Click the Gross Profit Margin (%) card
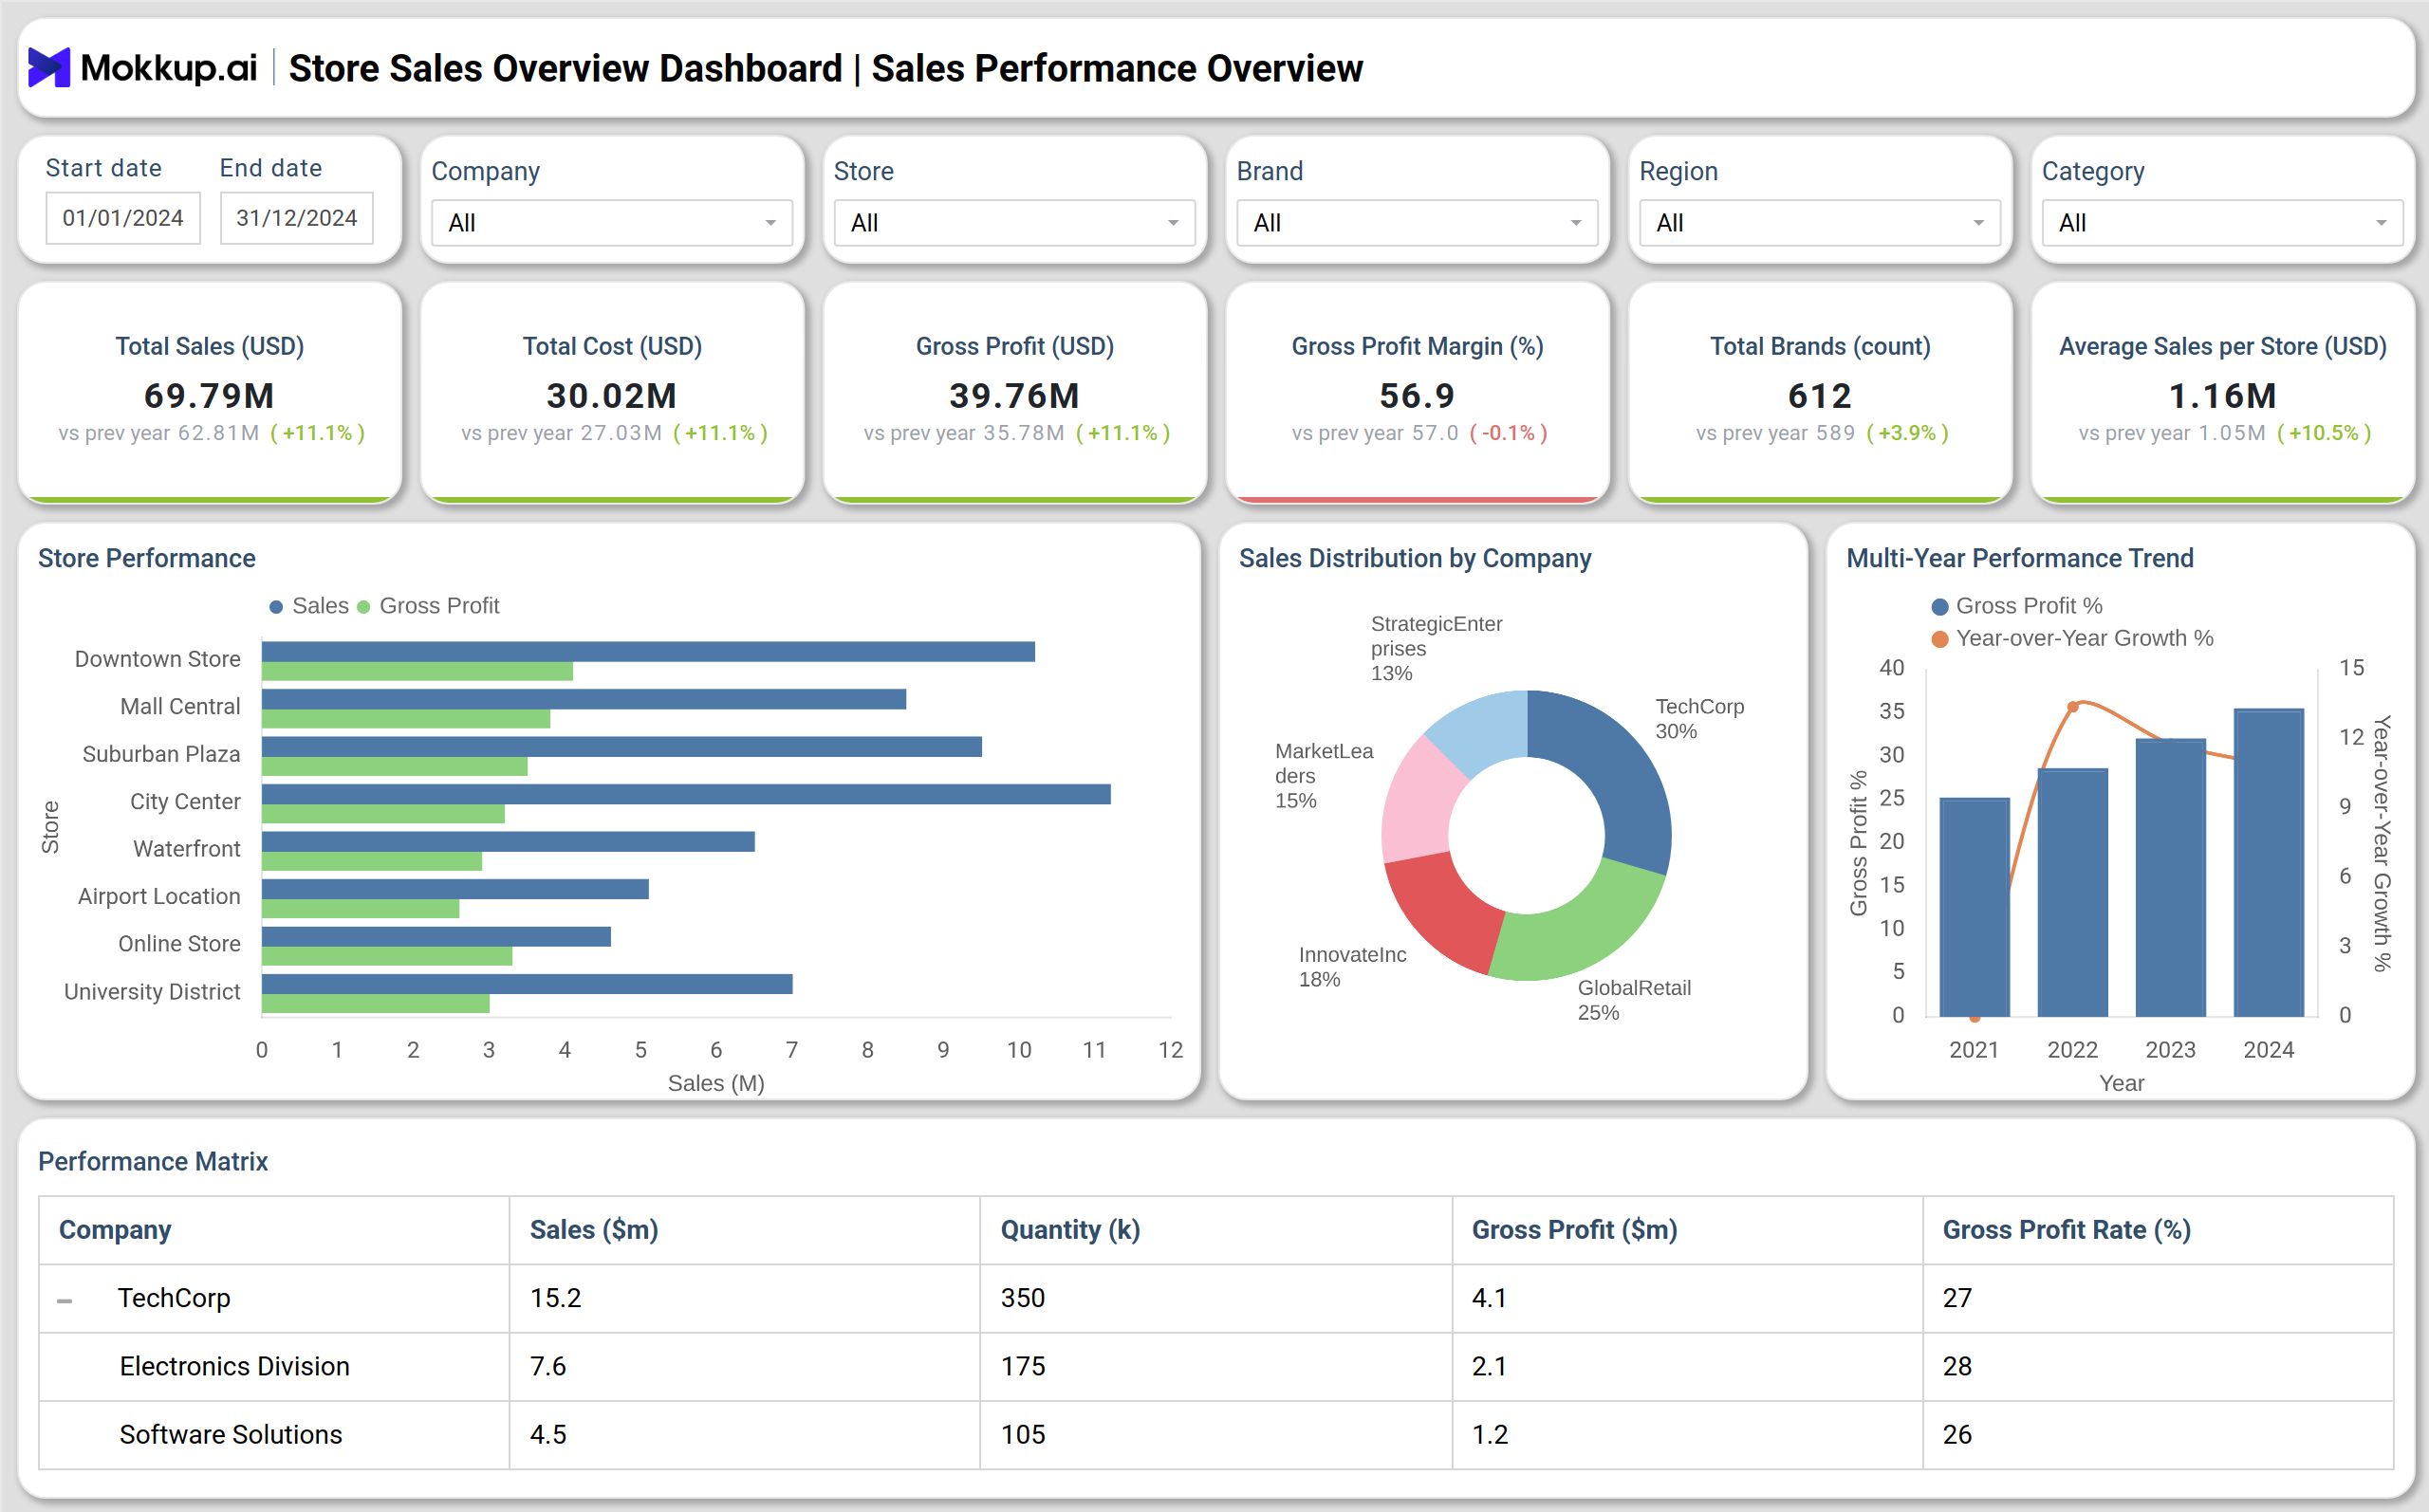2429x1512 pixels. coord(1418,392)
